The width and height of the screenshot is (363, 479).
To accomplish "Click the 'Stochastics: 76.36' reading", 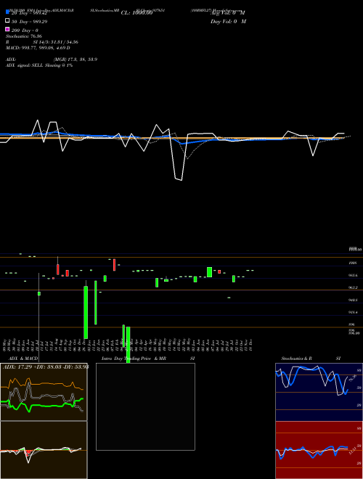I will 24,36.
